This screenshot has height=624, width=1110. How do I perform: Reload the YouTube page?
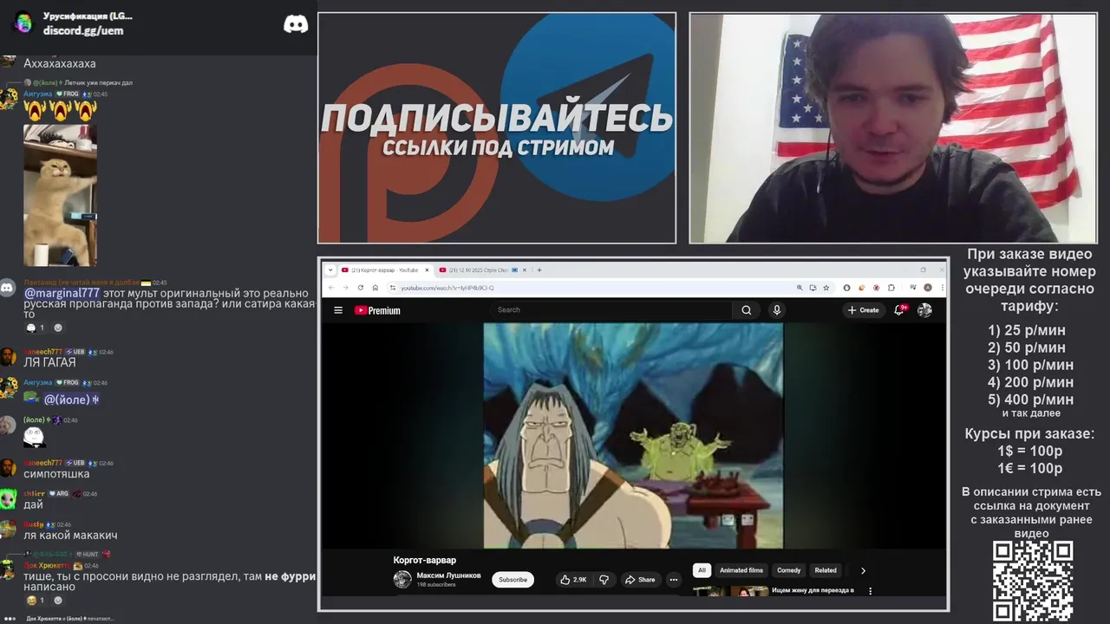(361, 288)
